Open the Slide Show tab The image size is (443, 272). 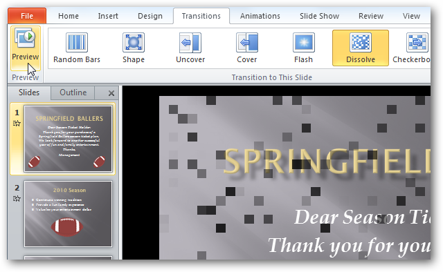pyautogui.click(x=319, y=16)
